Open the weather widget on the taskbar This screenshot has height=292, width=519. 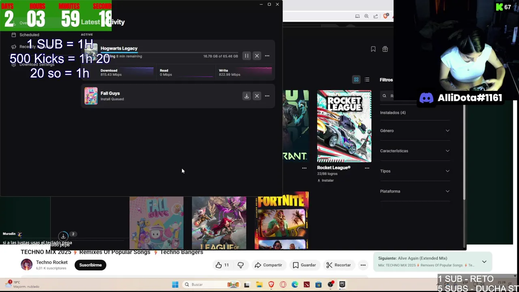[x=23, y=284]
